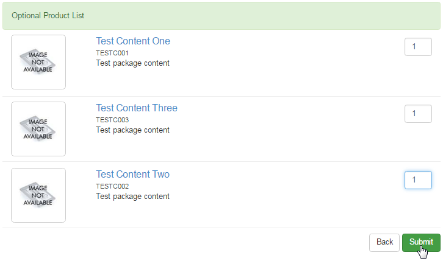Open the Test Content Three link

point(137,108)
